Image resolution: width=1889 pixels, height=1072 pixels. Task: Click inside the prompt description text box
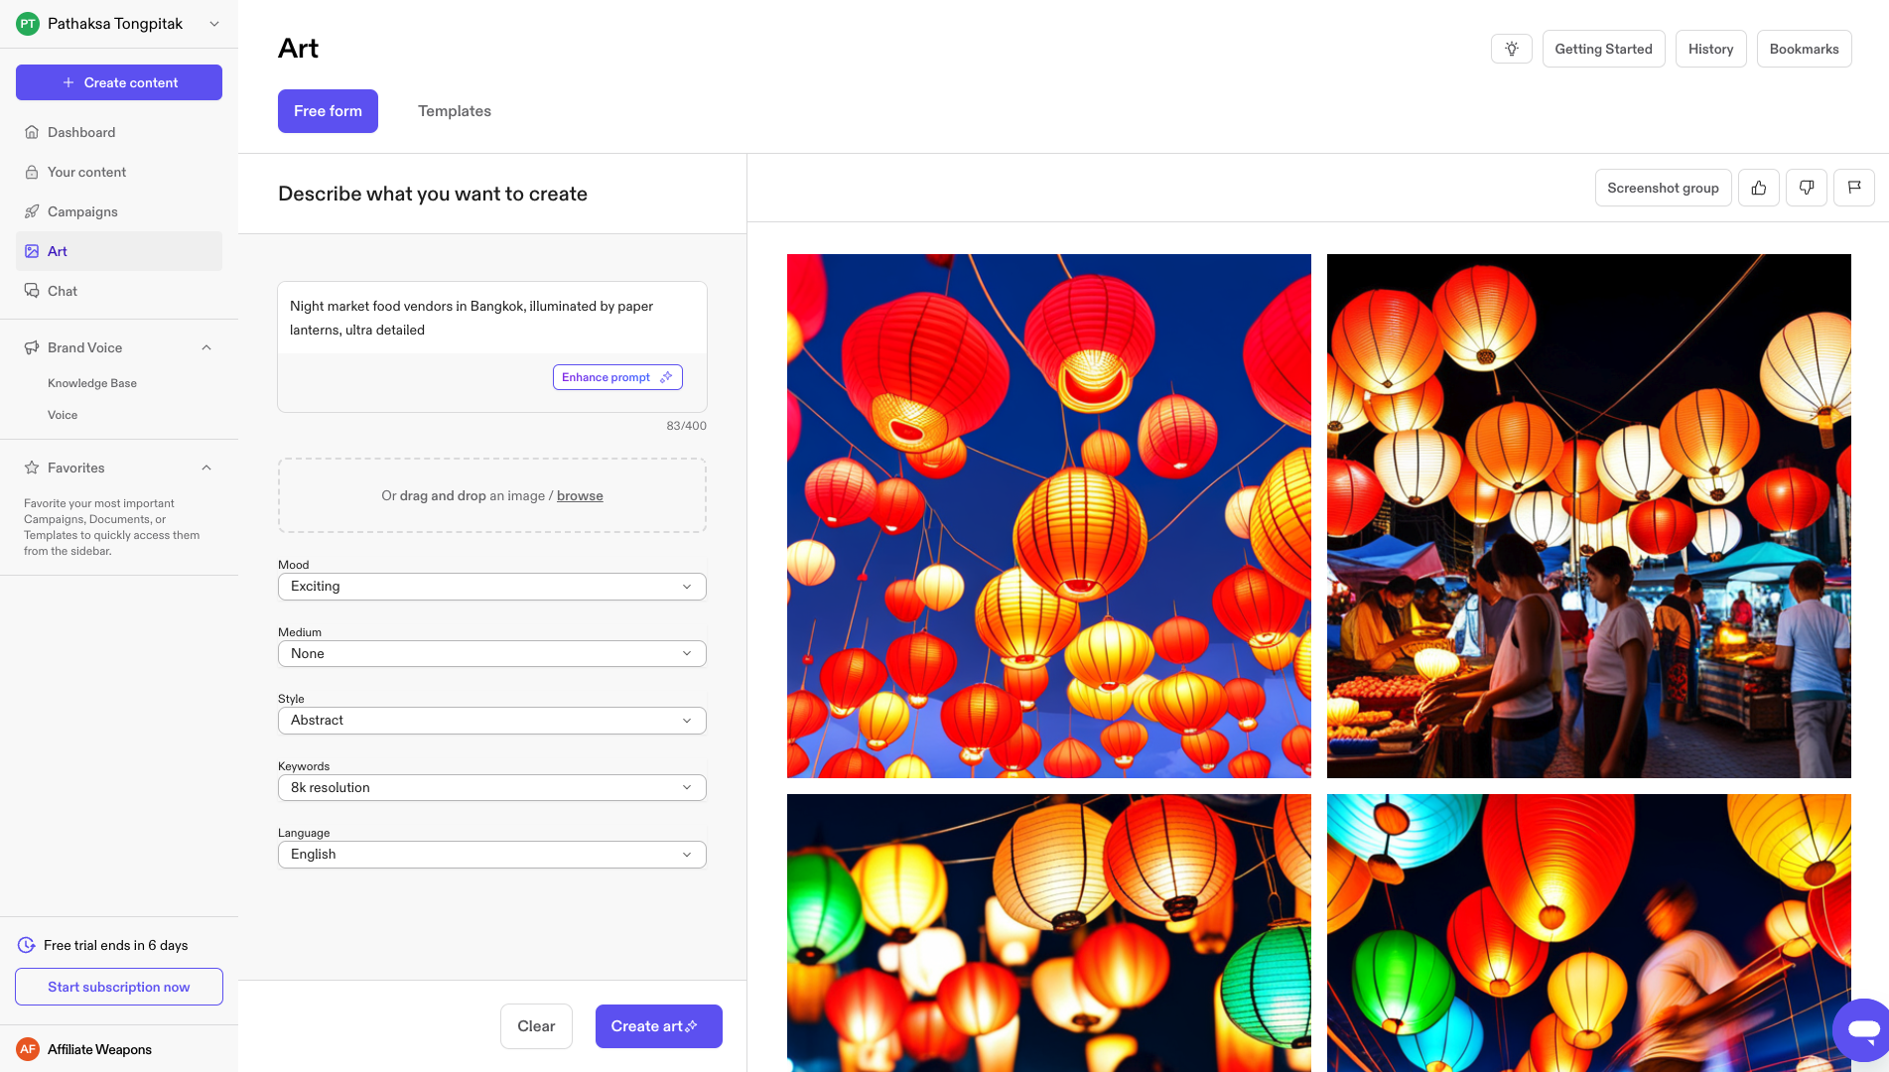(491, 319)
